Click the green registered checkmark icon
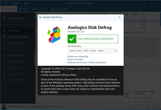 (72, 39)
